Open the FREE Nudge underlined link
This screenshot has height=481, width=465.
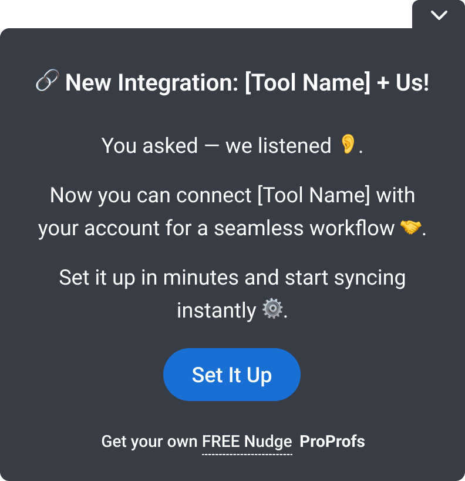(247, 442)
